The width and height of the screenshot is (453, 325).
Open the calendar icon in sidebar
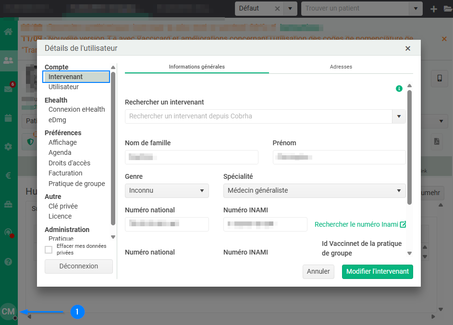click(x=8, y=118)
